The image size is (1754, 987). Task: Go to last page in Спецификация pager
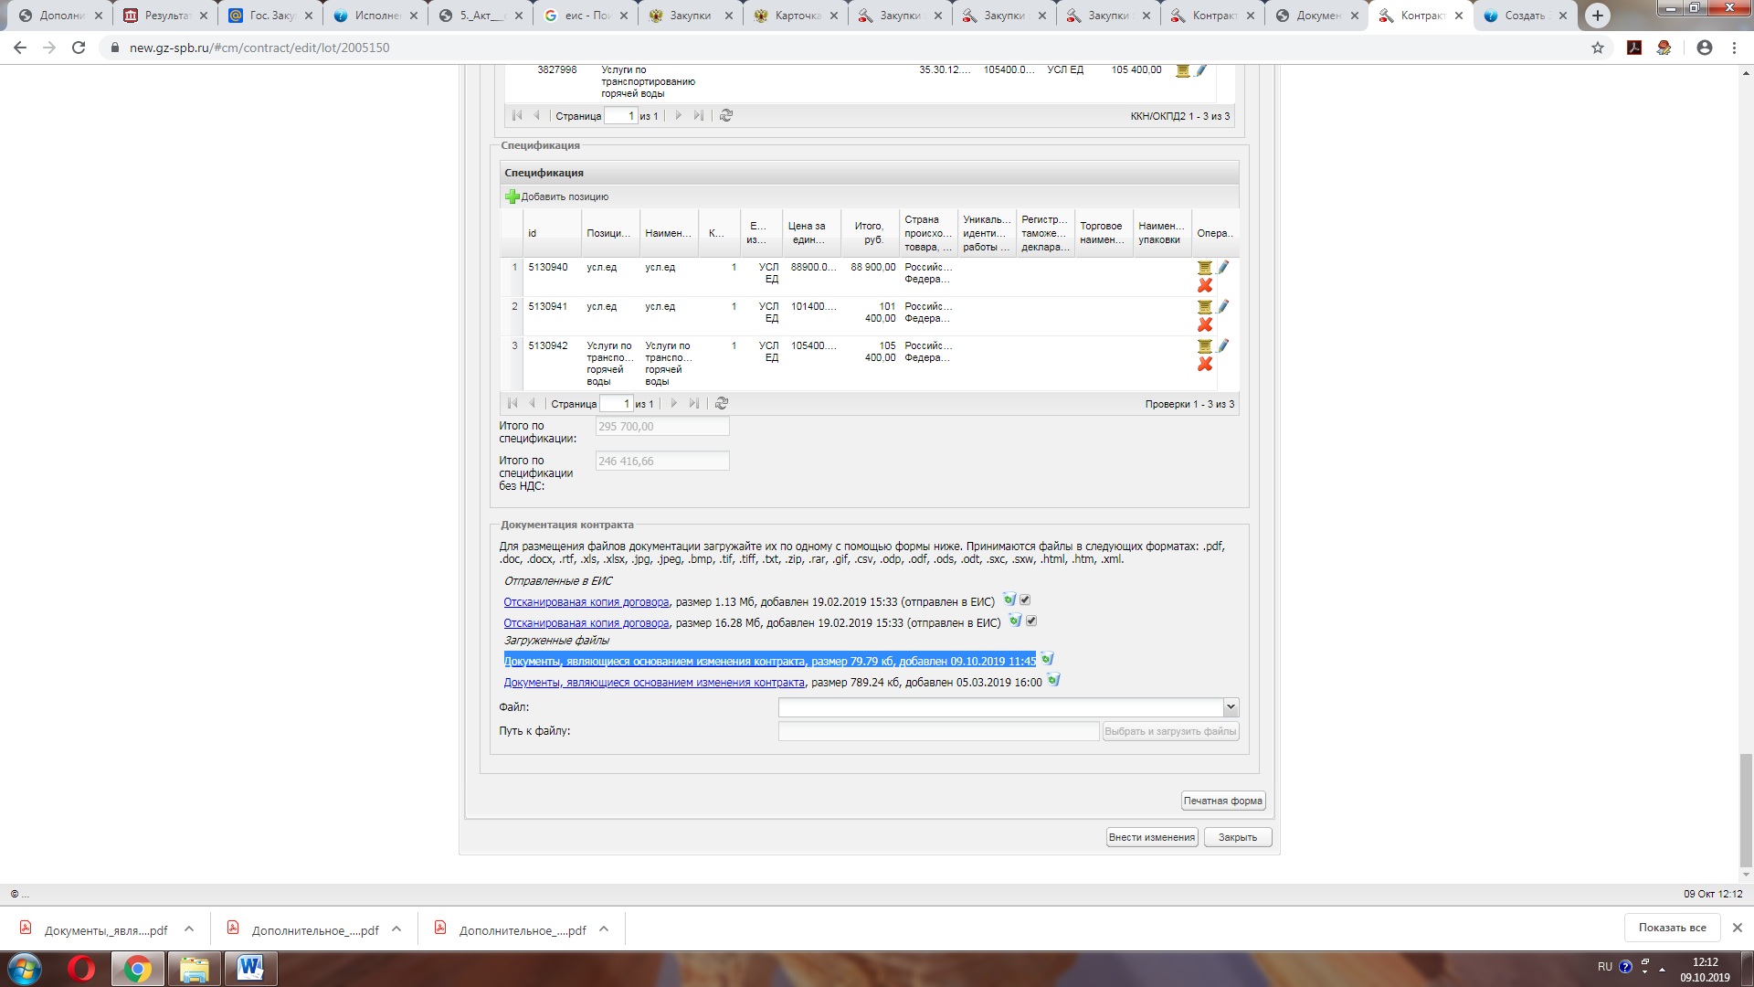pos(694,403)
